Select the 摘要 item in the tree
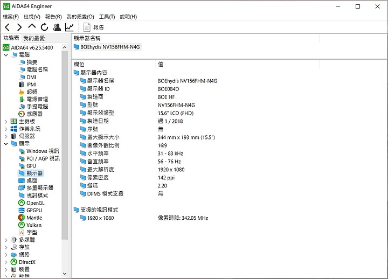The image size is (388, 279). 32,62
